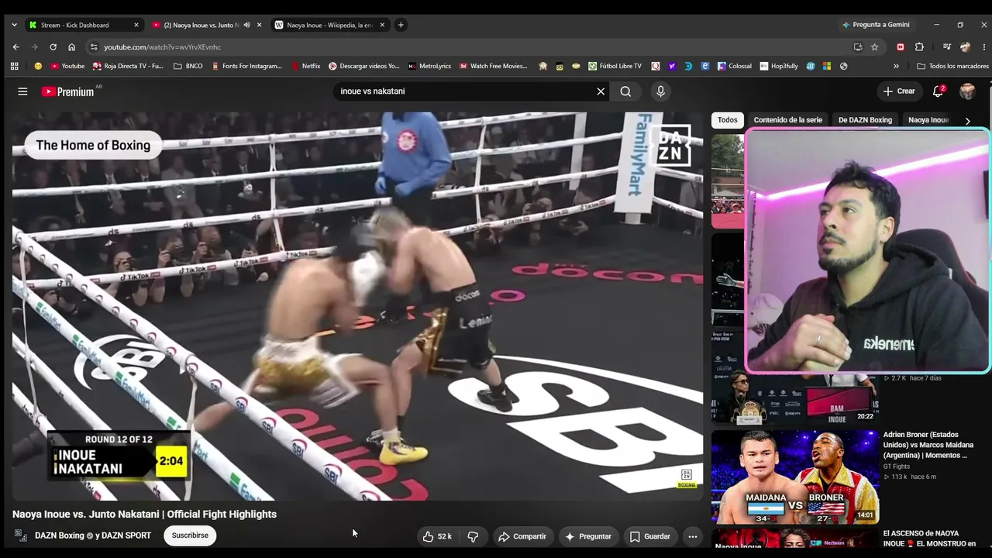Open more actions three-dot menu below video
The height and width of the screenshot is (558, 992).
pyautogui.click(x=693, y=536)
